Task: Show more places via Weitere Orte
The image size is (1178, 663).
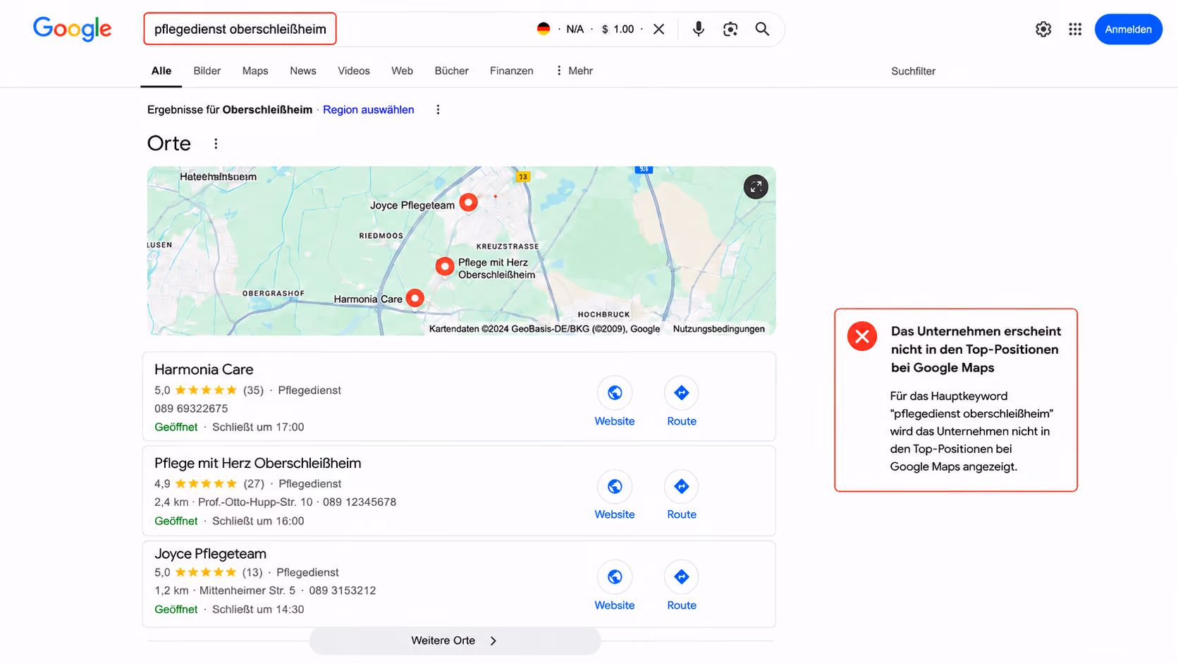Action: coord(455,640)
